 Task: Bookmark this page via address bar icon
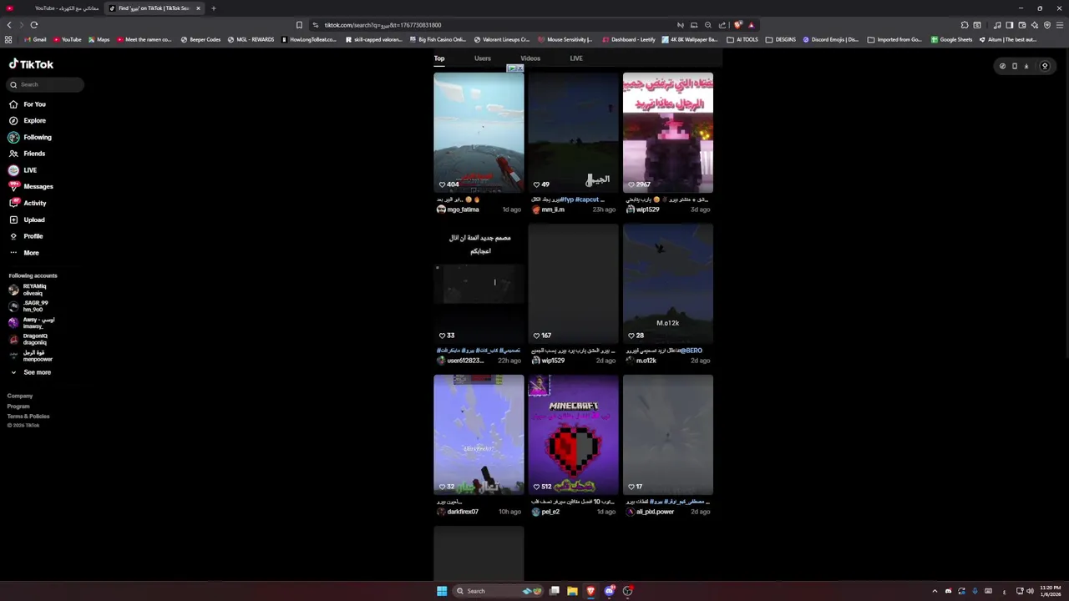click(299, 25)
